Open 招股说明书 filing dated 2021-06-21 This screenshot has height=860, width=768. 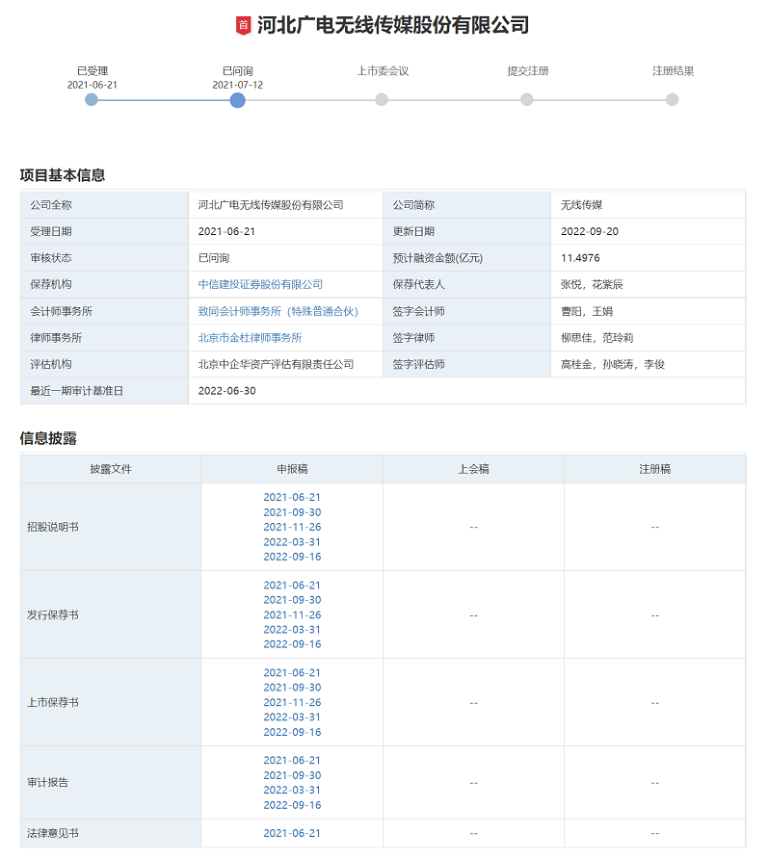click(x=292, y=498)
